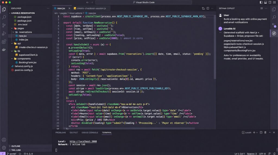This screenshot has width=278, height=155.
Task: Open the new terminal launch profile dropdown
Action: pos(257,133)
